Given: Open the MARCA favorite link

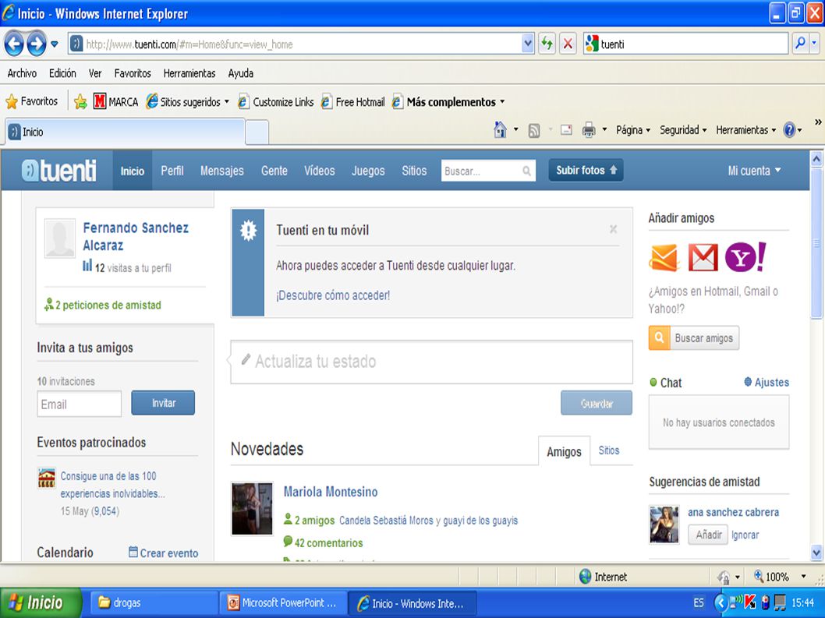Looking at the screenshot, I should [x=115, y=101].
